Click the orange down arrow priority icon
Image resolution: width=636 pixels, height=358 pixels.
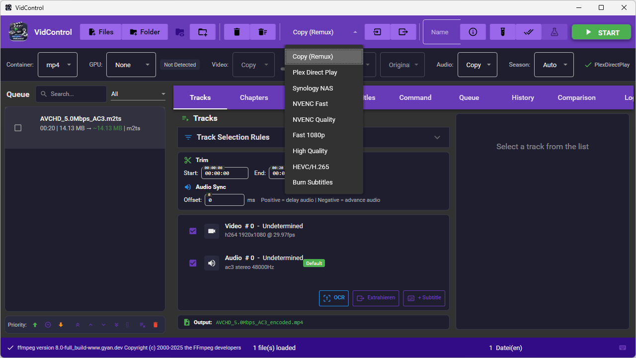[x=61, y=325]
